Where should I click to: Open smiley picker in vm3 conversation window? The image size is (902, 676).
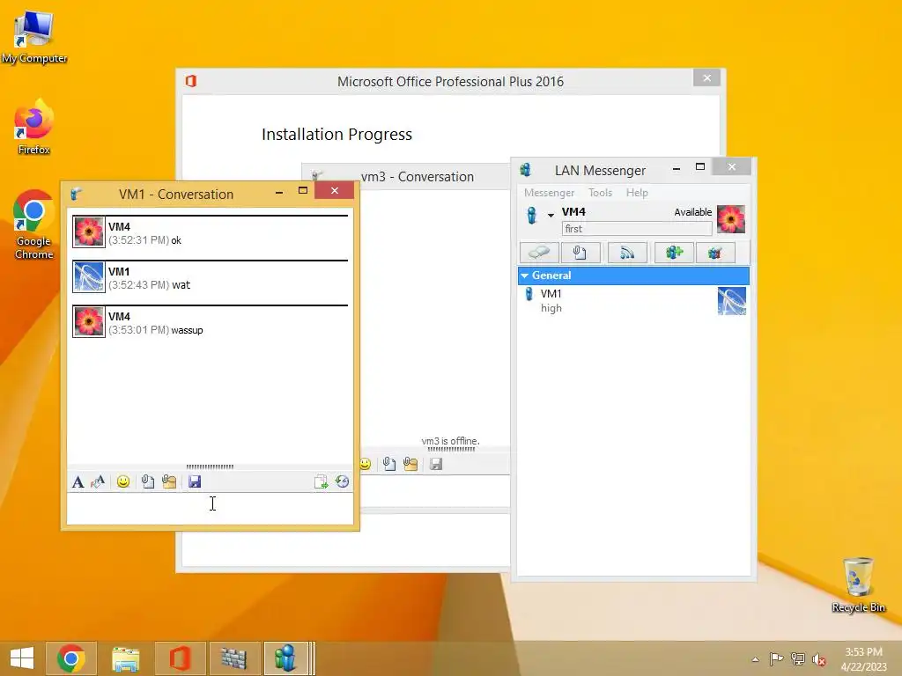(366, 464)
